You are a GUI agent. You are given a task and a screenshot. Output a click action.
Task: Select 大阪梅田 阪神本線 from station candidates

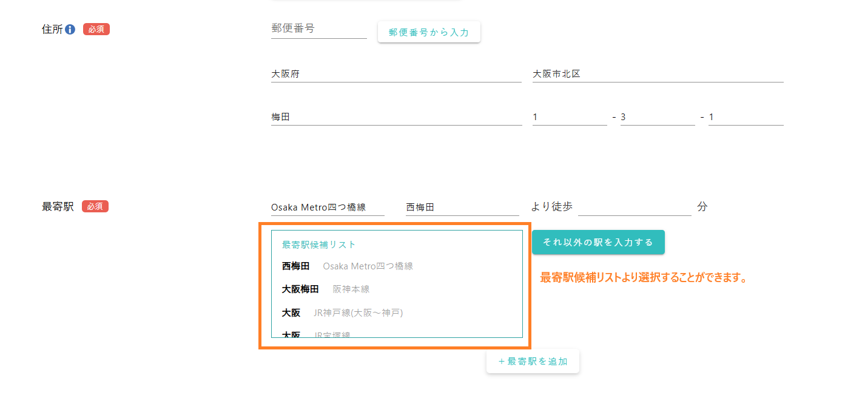[x=326, y=289]
